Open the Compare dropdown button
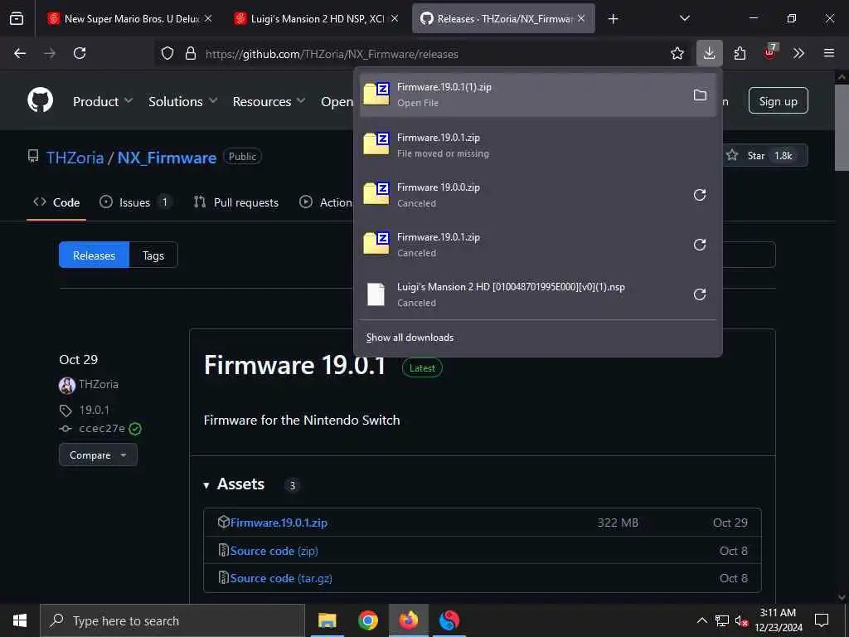Image resolution: width=849 pixels, height=637 pixels. (x=98, y=455)
